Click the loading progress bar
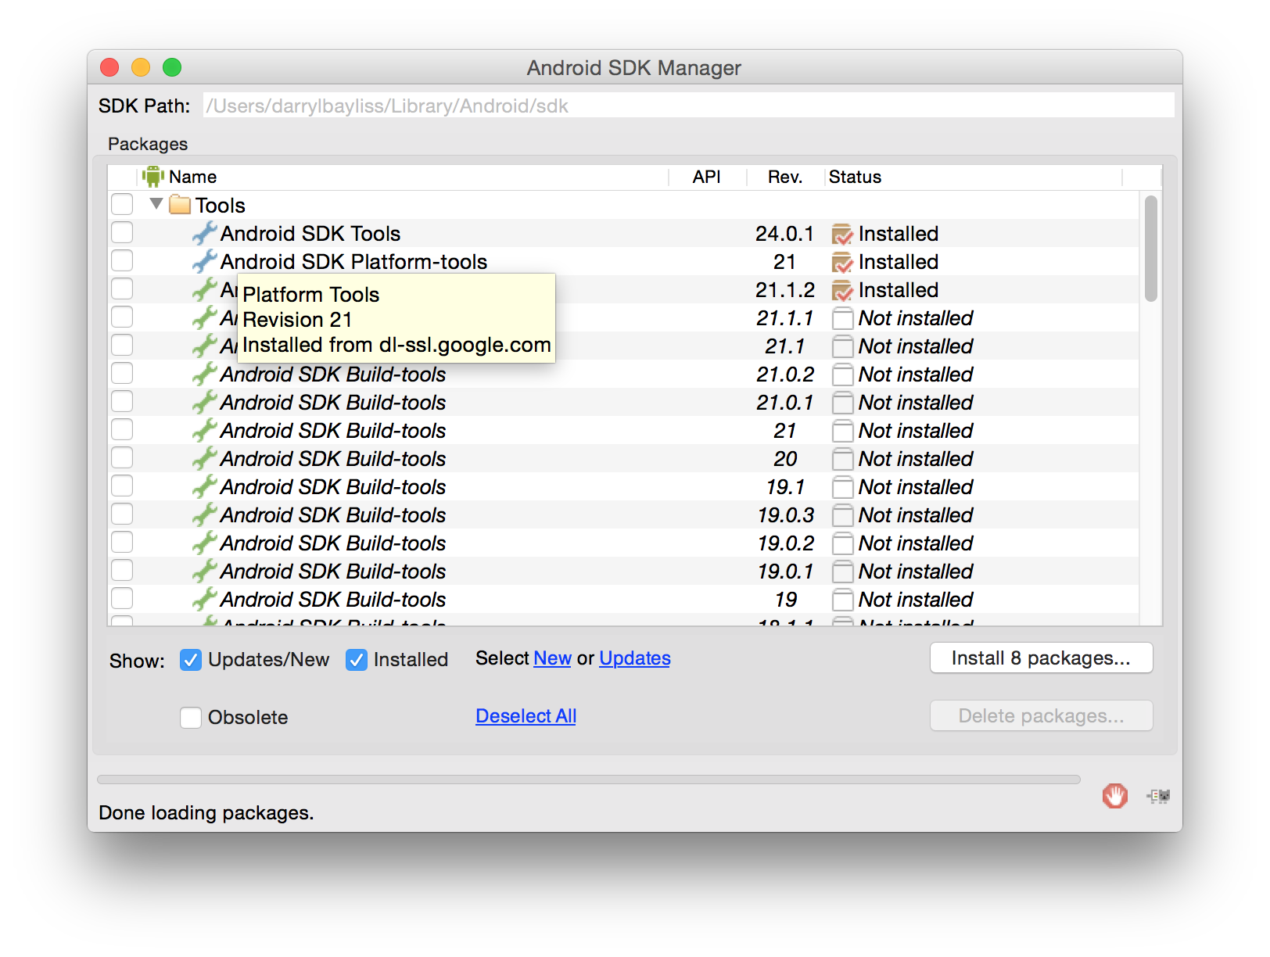The height and width of the screenshot is (957, 1270). coord(588,780)
